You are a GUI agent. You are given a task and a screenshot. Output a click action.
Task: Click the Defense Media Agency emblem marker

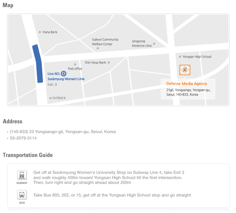[x=185, y=70]
